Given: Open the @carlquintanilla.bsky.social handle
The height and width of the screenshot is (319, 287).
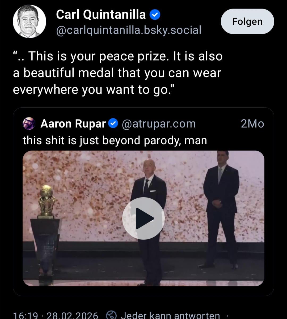Looking at the screenshot, I should point(129,30).
